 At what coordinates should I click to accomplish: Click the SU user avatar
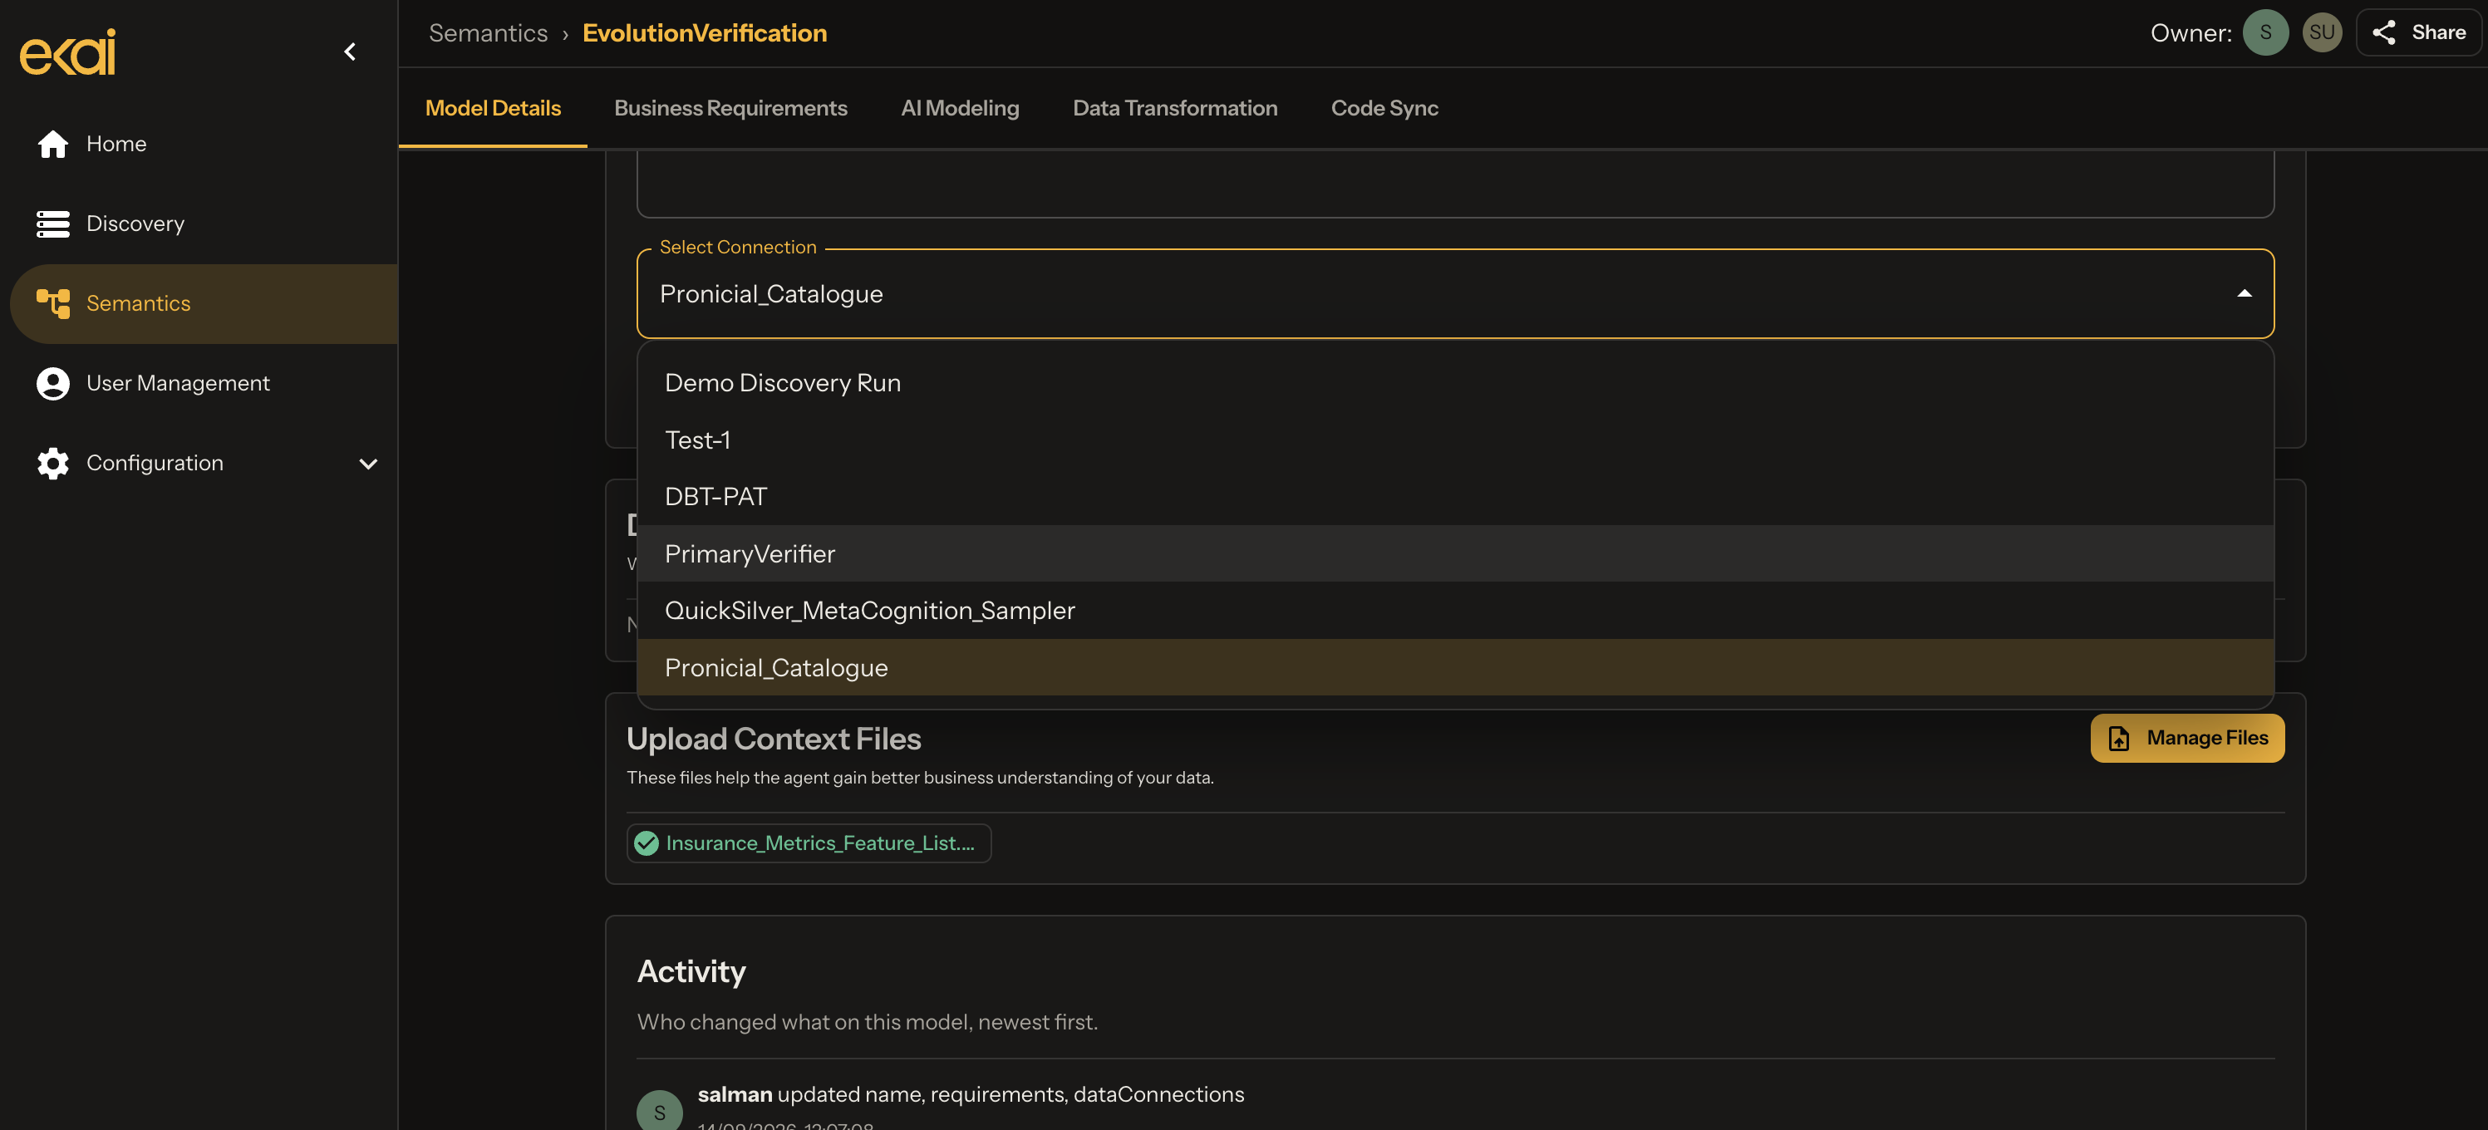click(x=2322, y=33)
